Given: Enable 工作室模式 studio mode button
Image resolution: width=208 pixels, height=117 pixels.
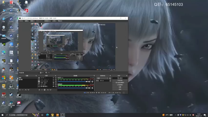Looking at the screenshot, I should pyautogui.click(x=120, y=85).
